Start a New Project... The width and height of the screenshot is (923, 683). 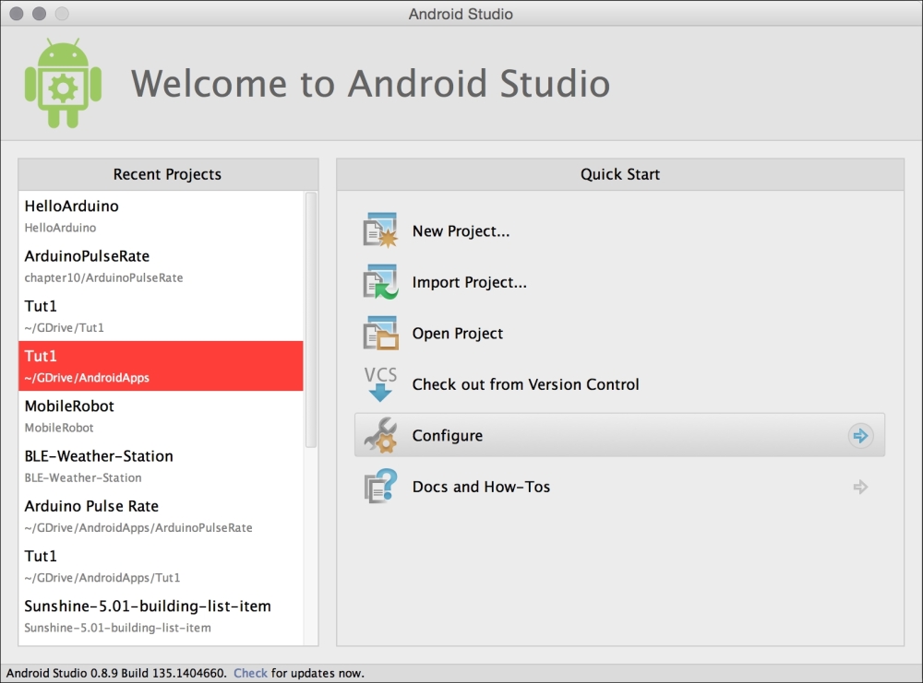[461, 231]
